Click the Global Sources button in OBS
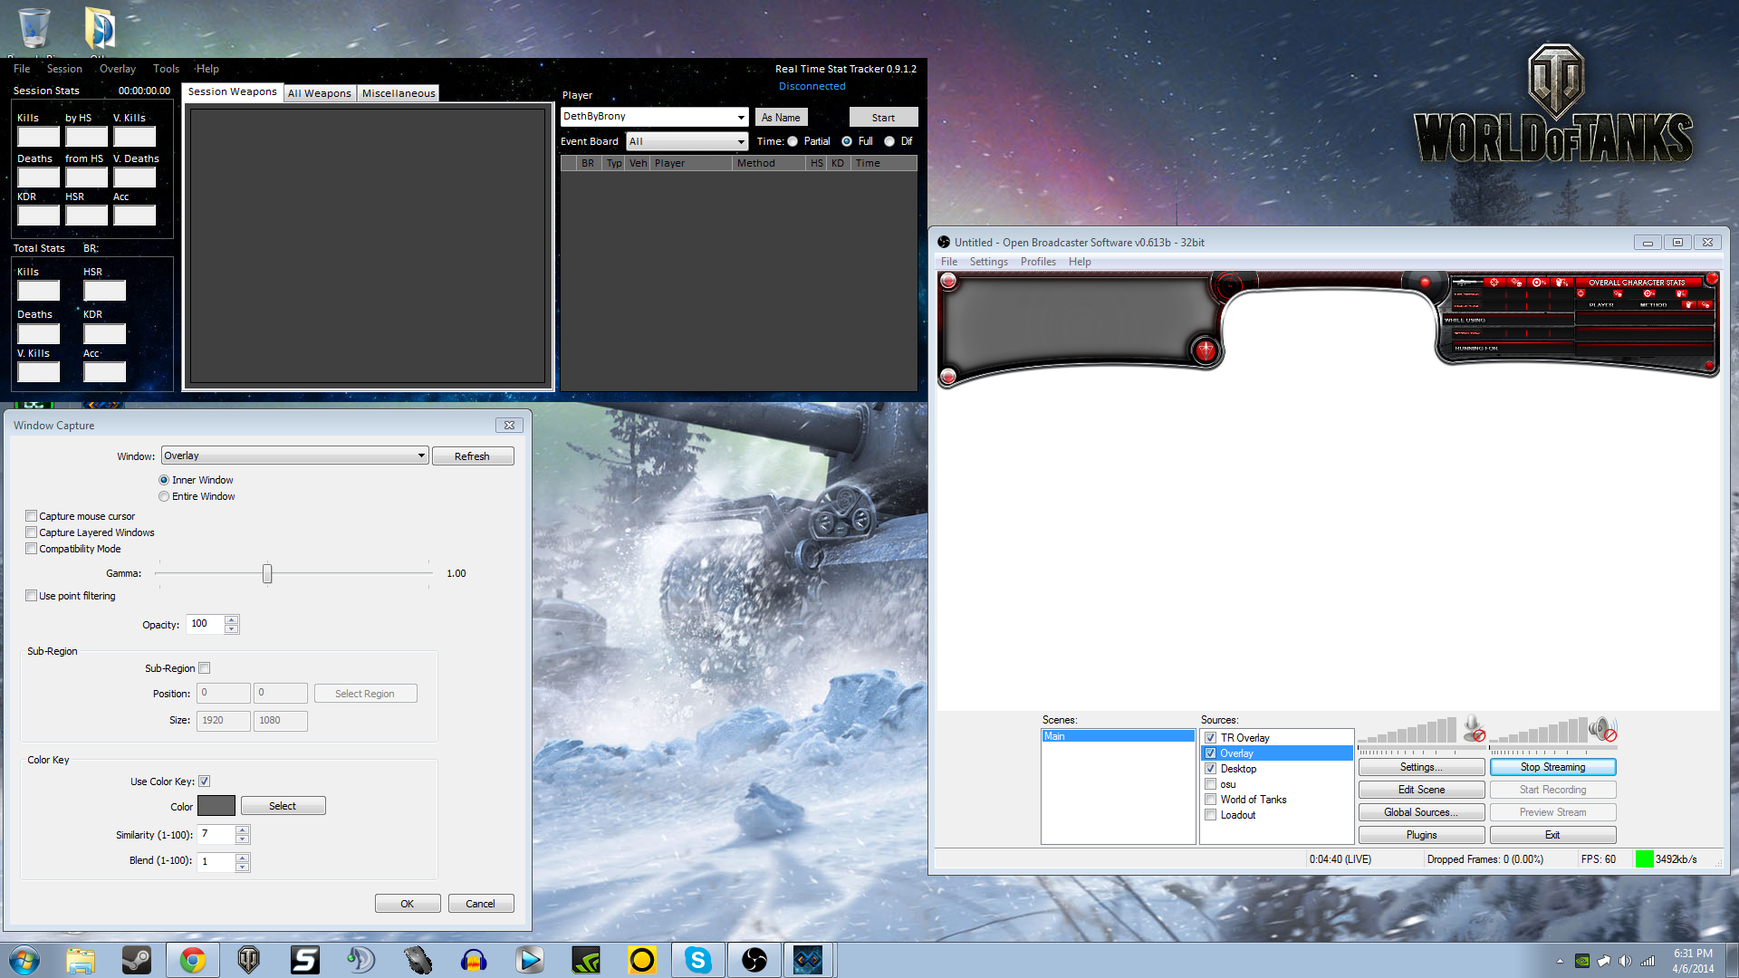The width and height of the screenshot is (1739, 978). click(1420, 812)
